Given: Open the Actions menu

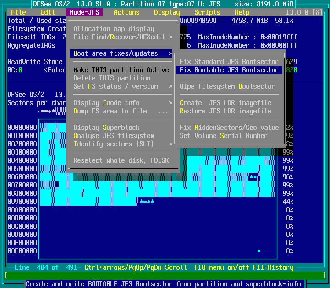Looking at the screenshot, I should [x=126, y=12].
